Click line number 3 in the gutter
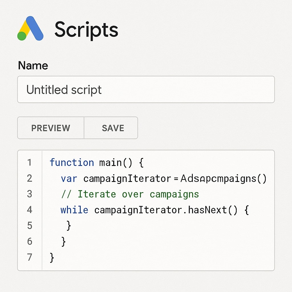The image size is (292, 292). click(x=29, y=194)
